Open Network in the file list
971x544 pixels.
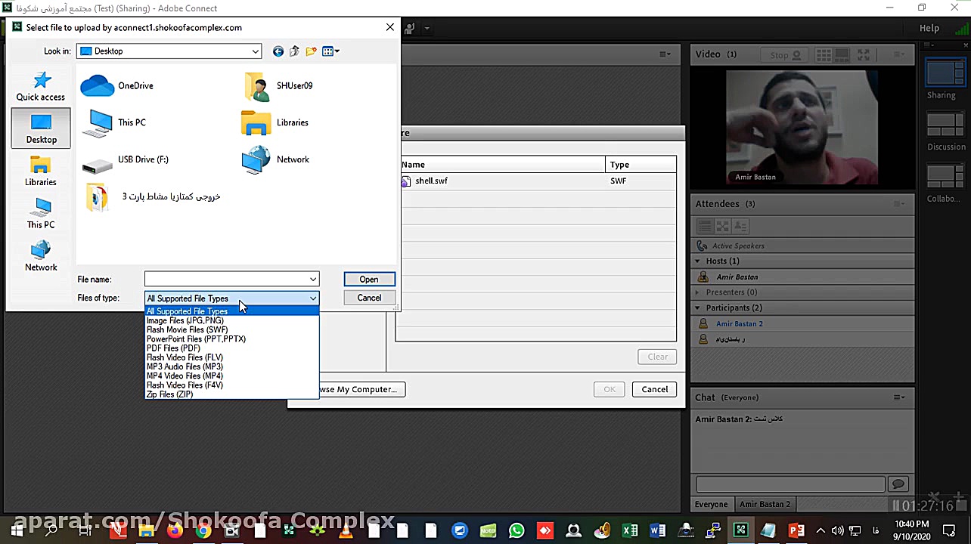[x=275, y=159]
